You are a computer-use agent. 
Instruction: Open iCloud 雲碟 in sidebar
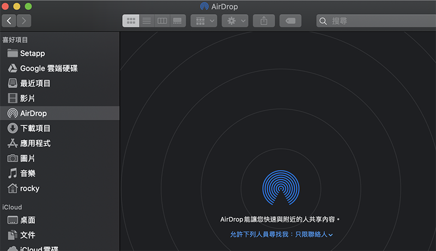60,247
